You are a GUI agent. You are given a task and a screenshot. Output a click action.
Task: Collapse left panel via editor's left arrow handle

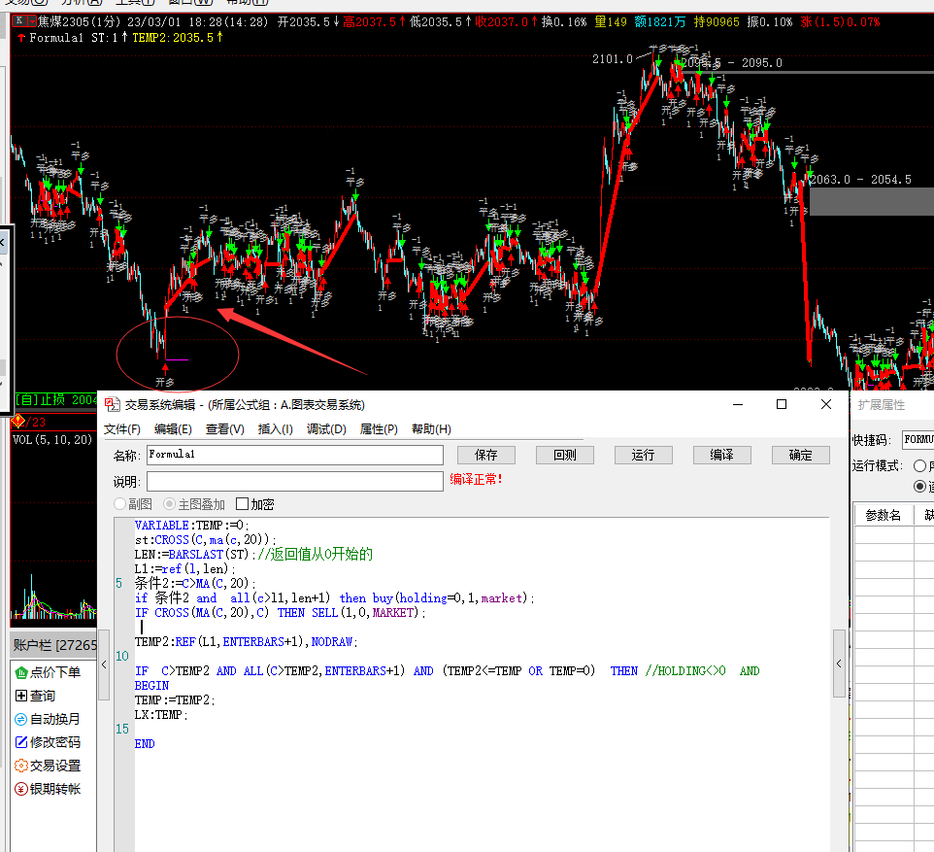(x=104, y=665)
